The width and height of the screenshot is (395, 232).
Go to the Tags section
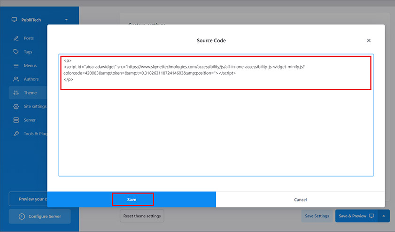click(x=28, y=52)
